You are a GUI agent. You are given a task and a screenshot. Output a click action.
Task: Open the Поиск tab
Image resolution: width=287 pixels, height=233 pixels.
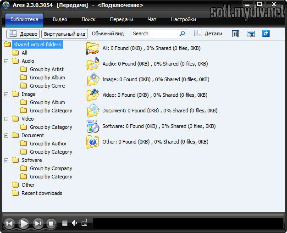point(88,19)
